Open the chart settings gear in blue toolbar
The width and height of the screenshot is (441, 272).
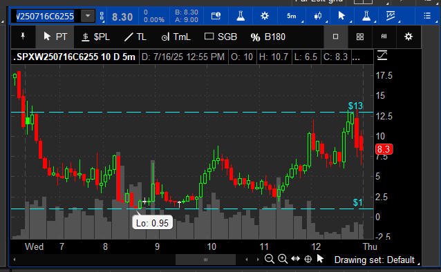[x=265, y=16]
